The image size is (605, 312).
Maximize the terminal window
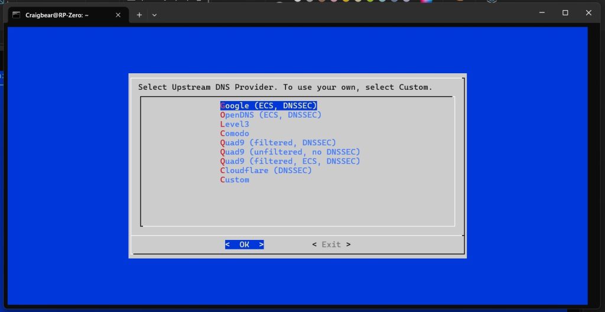tap(565, 12)
